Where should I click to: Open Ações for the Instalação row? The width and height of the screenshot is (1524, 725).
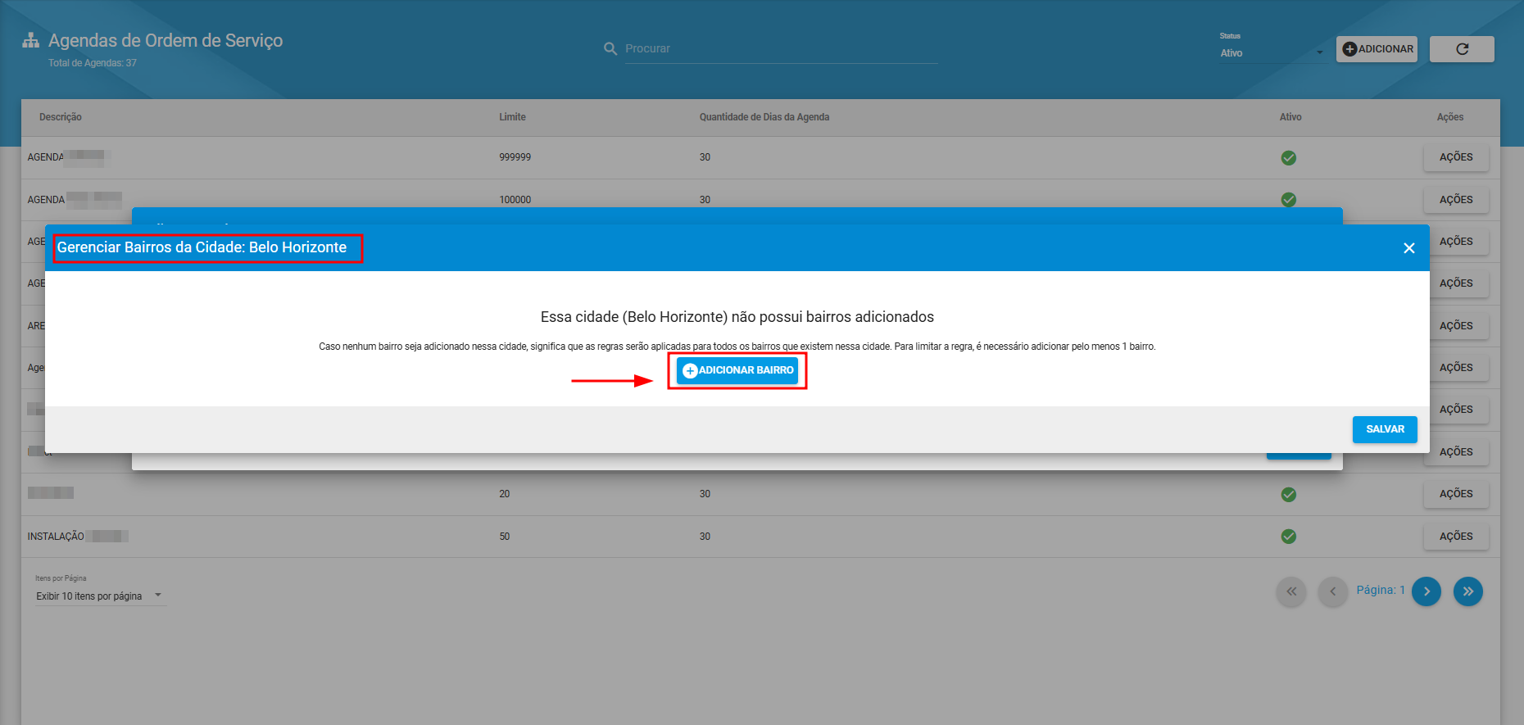[1456, 537]
